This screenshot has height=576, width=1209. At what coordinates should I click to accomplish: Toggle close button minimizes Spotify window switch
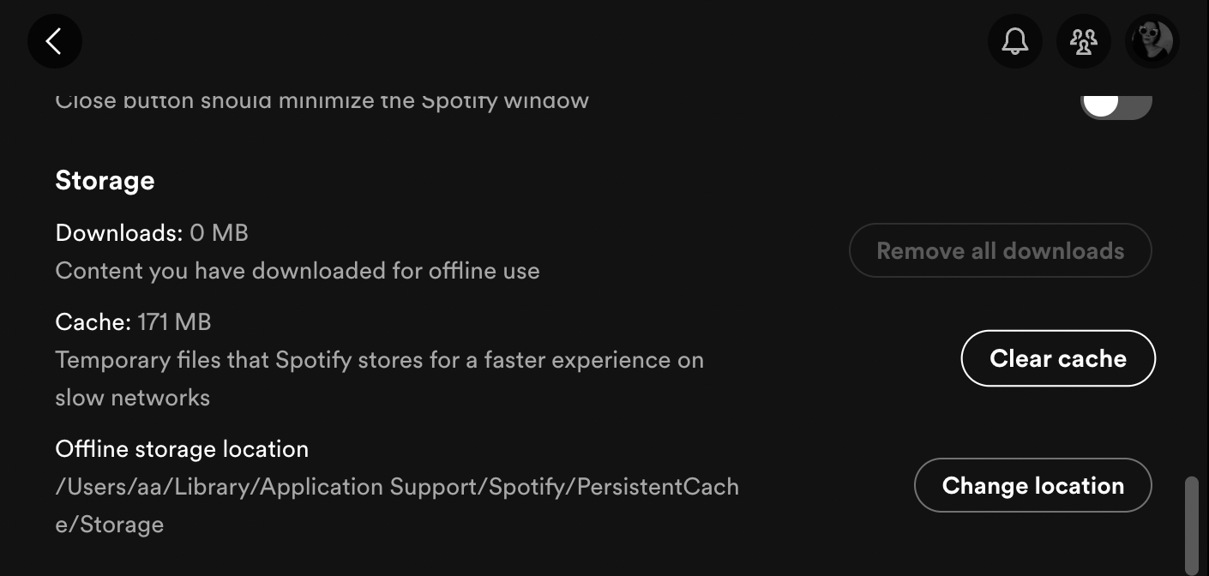1116,105
